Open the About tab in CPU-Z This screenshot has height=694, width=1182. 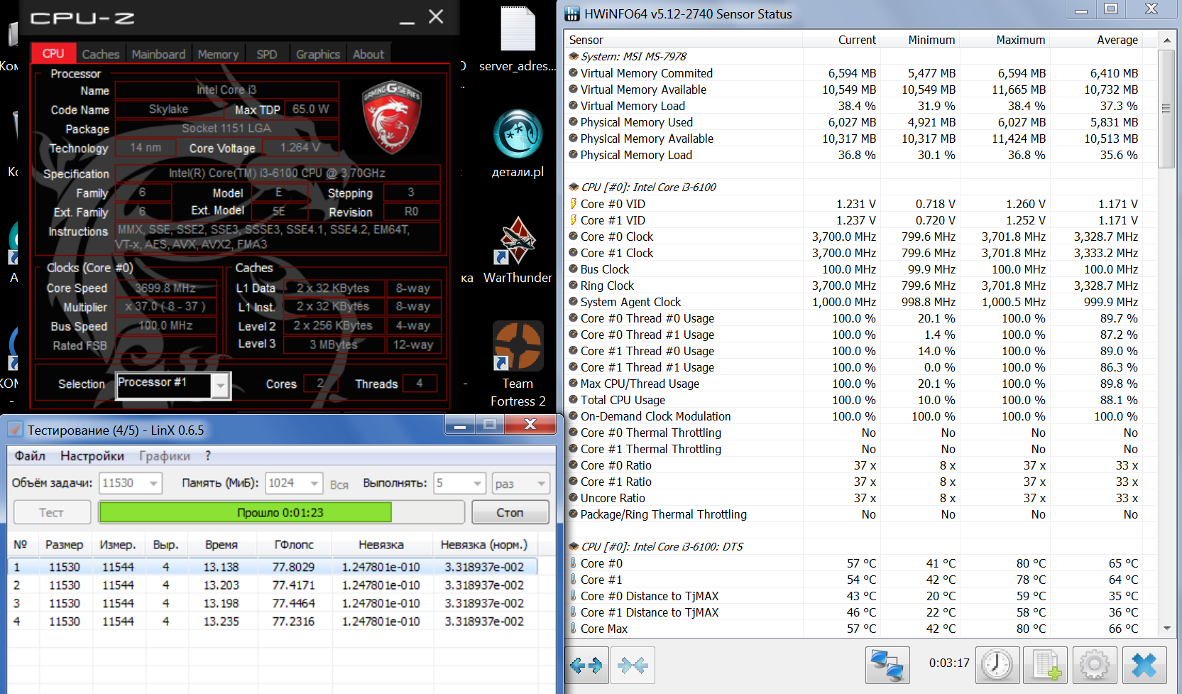tap(368, 54)
